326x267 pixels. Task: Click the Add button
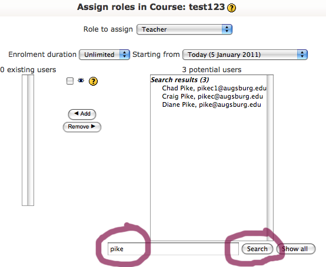[82, 114]
